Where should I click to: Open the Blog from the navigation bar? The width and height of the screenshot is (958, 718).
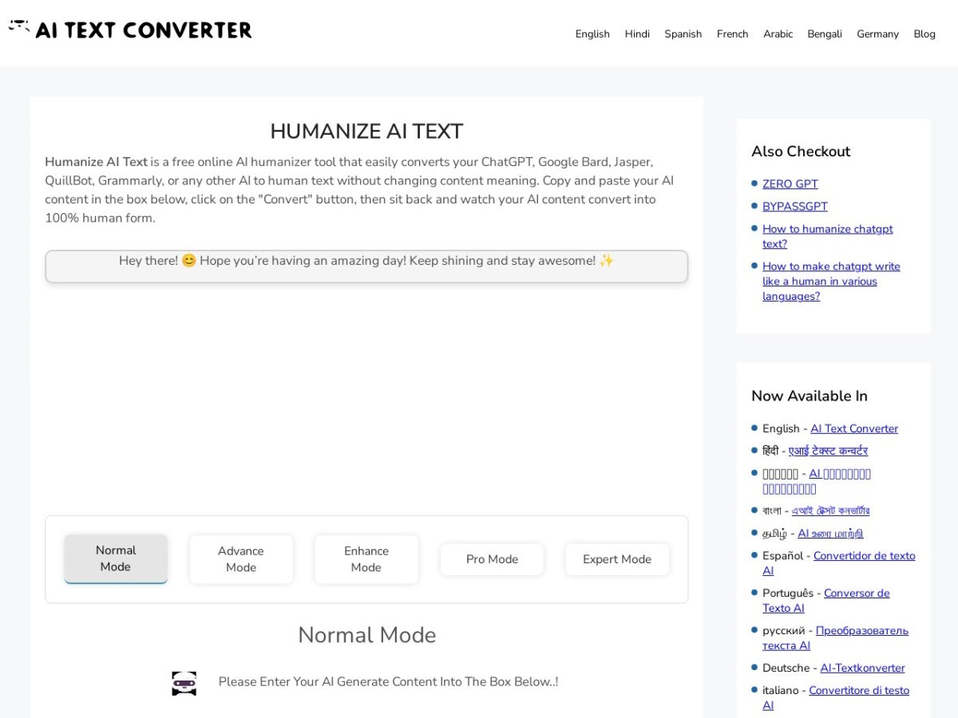(x=924, y=34)
